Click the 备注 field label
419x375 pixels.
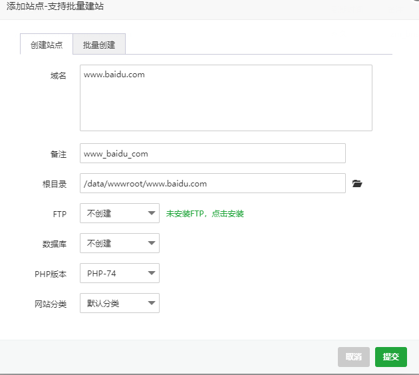[59, 154]
